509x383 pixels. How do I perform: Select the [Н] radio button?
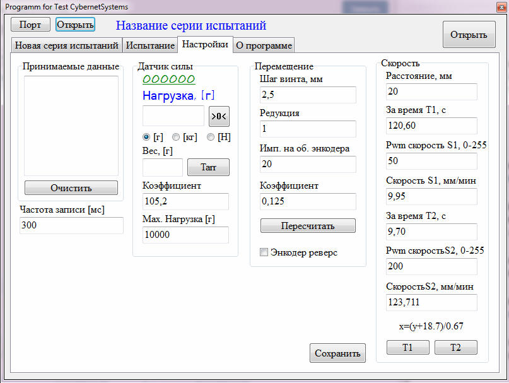(x=211, y=137)
